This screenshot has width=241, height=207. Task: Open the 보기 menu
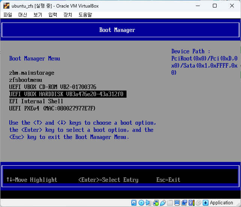click(38, 15)
